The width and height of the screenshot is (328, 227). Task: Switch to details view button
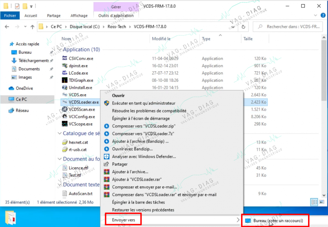pyautogui.click(x=314, y=202)
